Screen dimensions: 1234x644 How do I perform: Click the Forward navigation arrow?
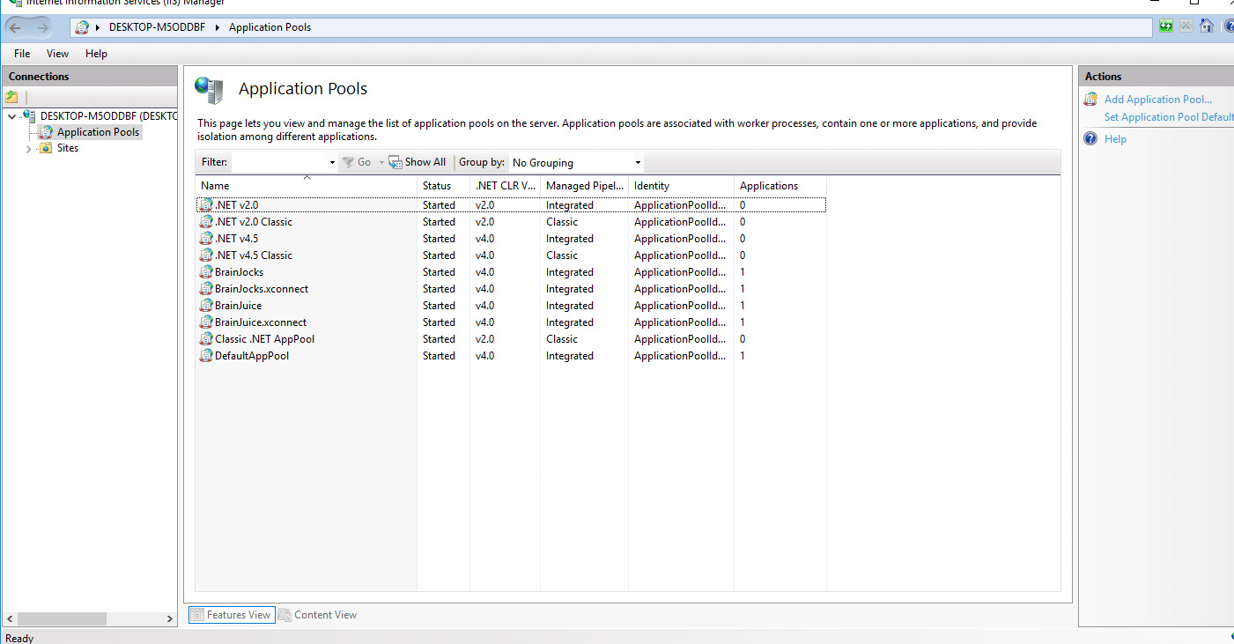click(x=43, y=27)
